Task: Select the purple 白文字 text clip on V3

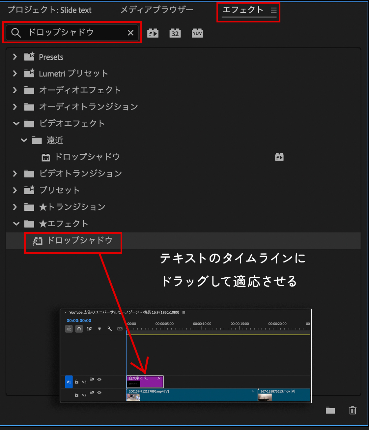Action: [145, 382]
